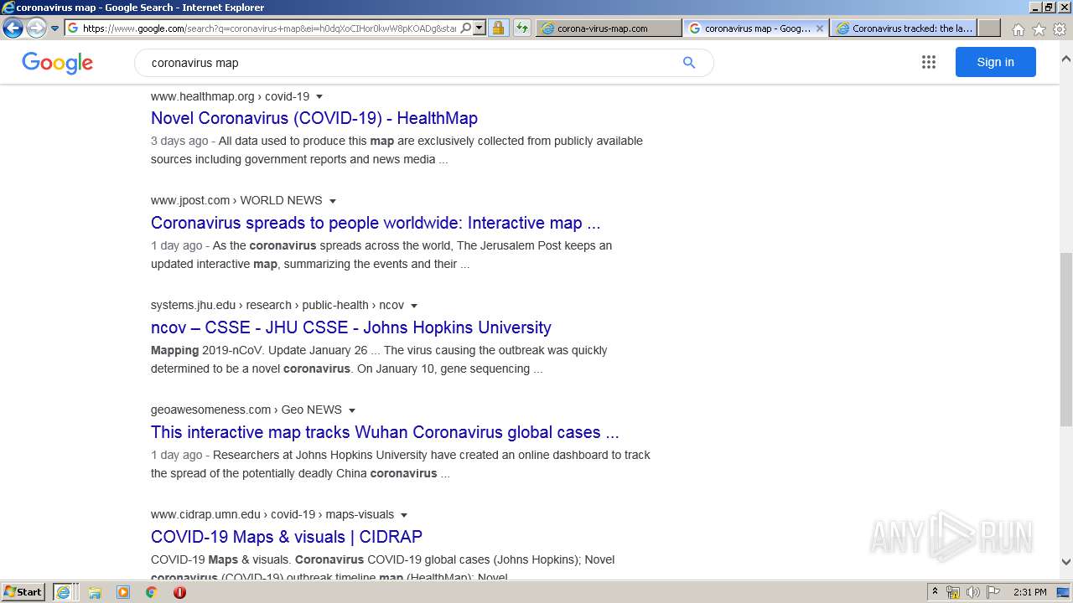Click the page scrollbar up arrow
1073x603 pixels.
(x=1066, y=59)
